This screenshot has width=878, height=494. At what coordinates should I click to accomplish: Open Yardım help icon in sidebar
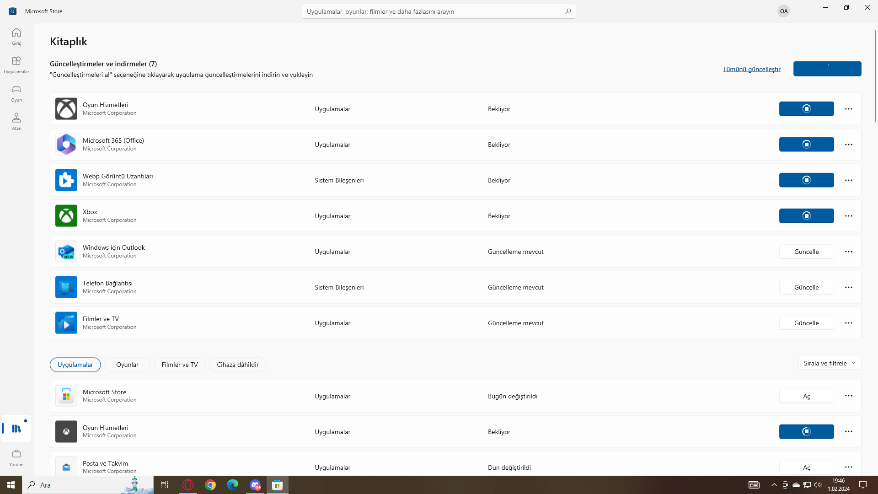point(16,457)
